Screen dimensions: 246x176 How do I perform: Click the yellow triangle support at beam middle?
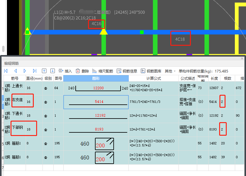(103, 32)
